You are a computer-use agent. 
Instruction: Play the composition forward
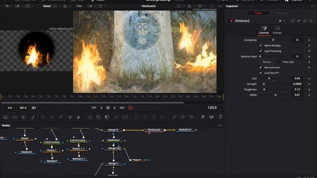point(115,108)
